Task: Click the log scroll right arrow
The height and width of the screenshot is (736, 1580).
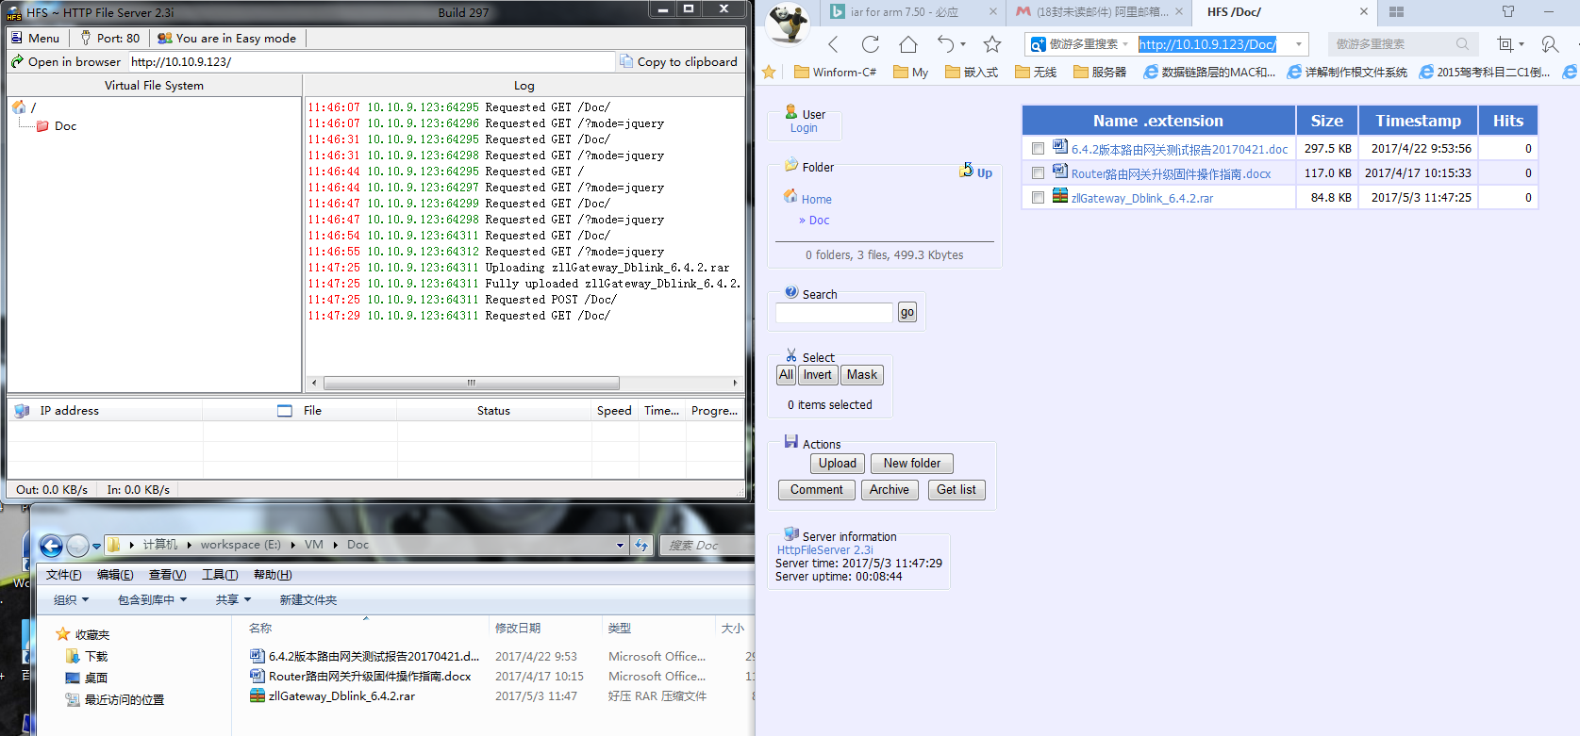Action: (x=735, y=383)
